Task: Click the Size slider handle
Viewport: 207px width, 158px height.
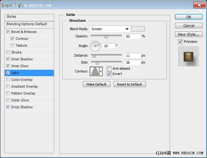Action: (x=97, y=63)
